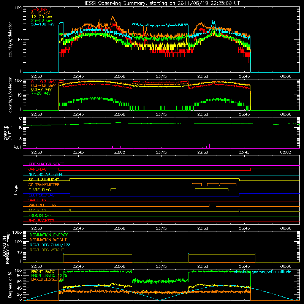304x304 pixels.
Task: Click the first AAZ_FLAG spike near 22:42
Action: click(70, 210)
